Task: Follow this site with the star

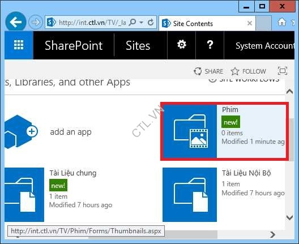Action: [249, 71]
